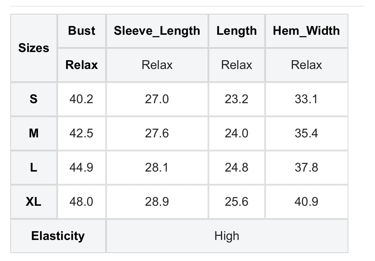This screenshot has height=261, width=375.
Task: Click the Sleeve_Length column header
Action: point(157,31)
